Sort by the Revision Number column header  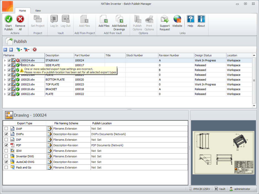coord(176,55)
